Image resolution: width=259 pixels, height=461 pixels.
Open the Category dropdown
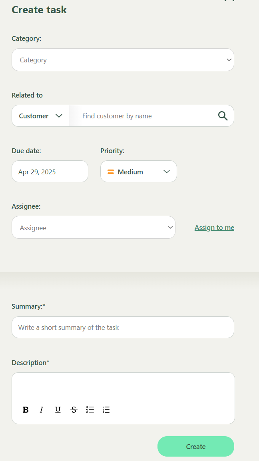click(x=123, y=60)
